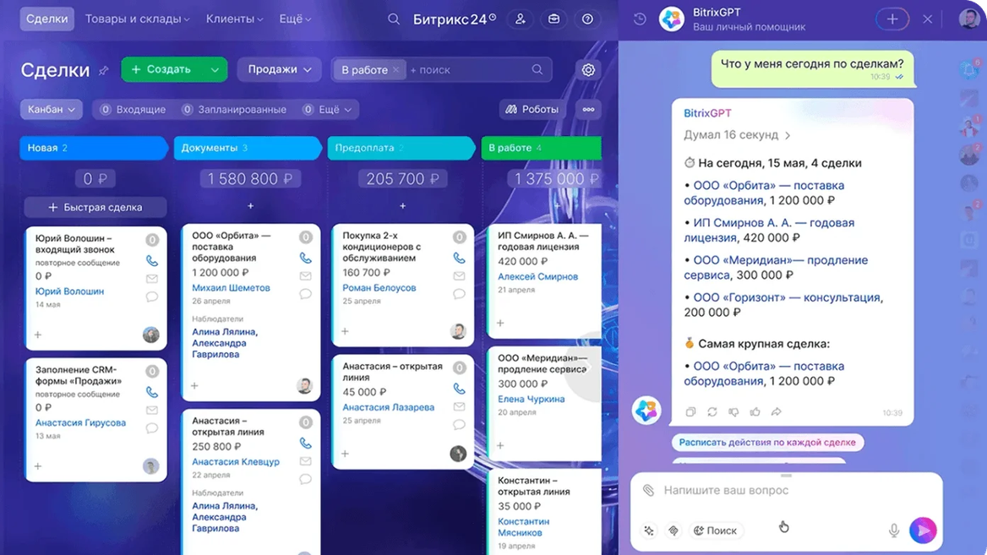
Task: Click Быстрая сделка button
Action: pyautogui.click(x=95, y=207)
